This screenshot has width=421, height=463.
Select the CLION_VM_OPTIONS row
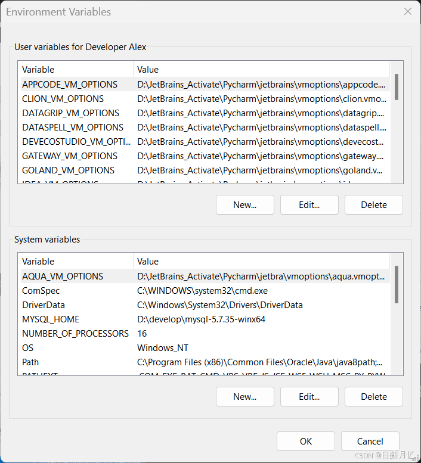click(x=205, y=99)
